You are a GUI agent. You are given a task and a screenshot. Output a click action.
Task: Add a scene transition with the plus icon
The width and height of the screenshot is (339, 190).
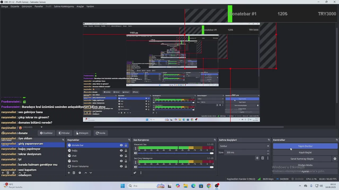[x=257, y=158]
